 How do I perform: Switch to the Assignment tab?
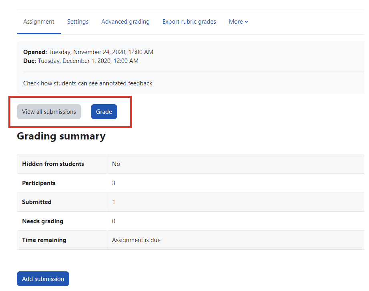click(39, 22)
